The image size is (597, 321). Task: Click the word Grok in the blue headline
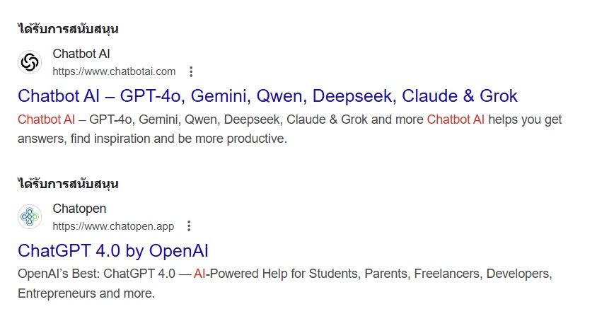(499, 96)
